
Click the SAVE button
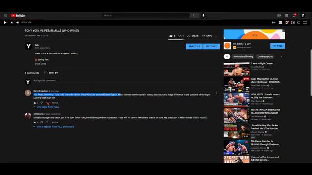[x=207, y=36]
